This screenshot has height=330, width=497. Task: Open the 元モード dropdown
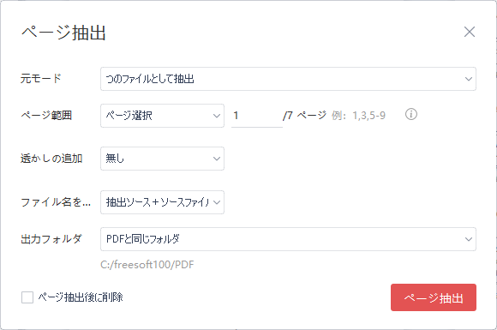288,79
